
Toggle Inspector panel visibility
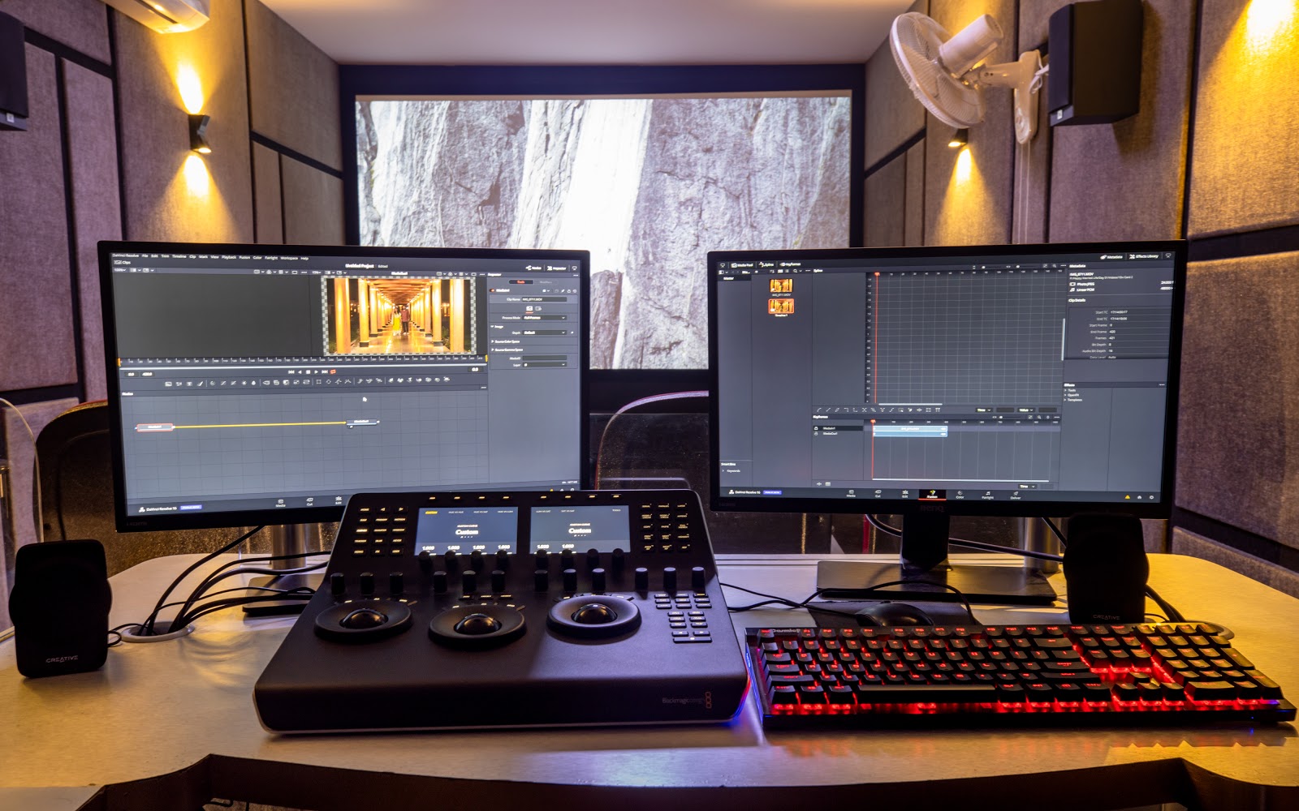click(557, 268)
